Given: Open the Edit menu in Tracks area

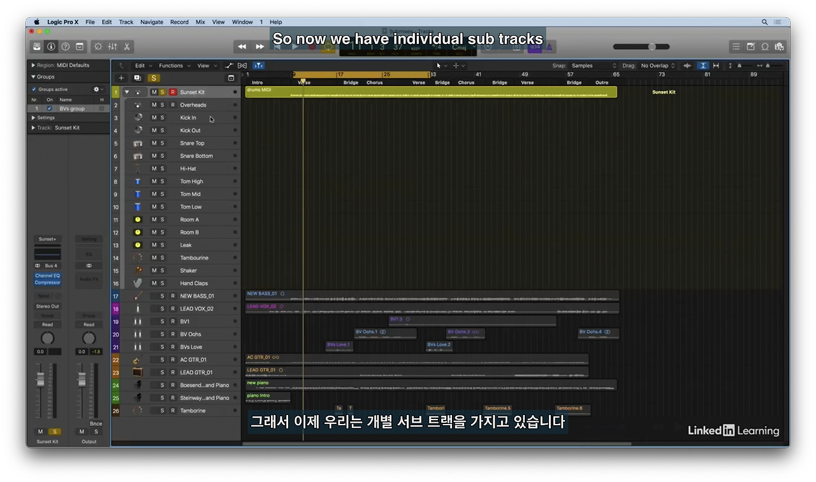Looking at the screenshot, I should pyautogui.click(x=142, y=65).
